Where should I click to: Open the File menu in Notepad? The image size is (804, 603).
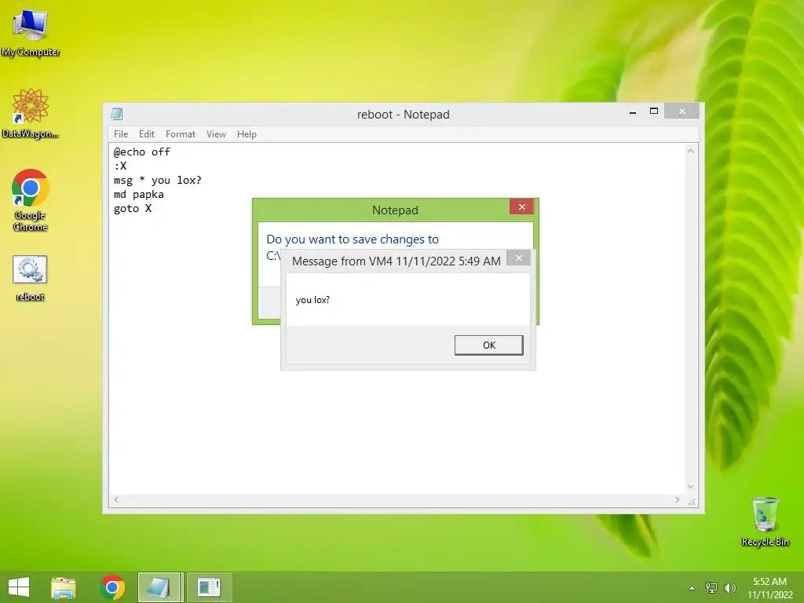pos(121,134)
